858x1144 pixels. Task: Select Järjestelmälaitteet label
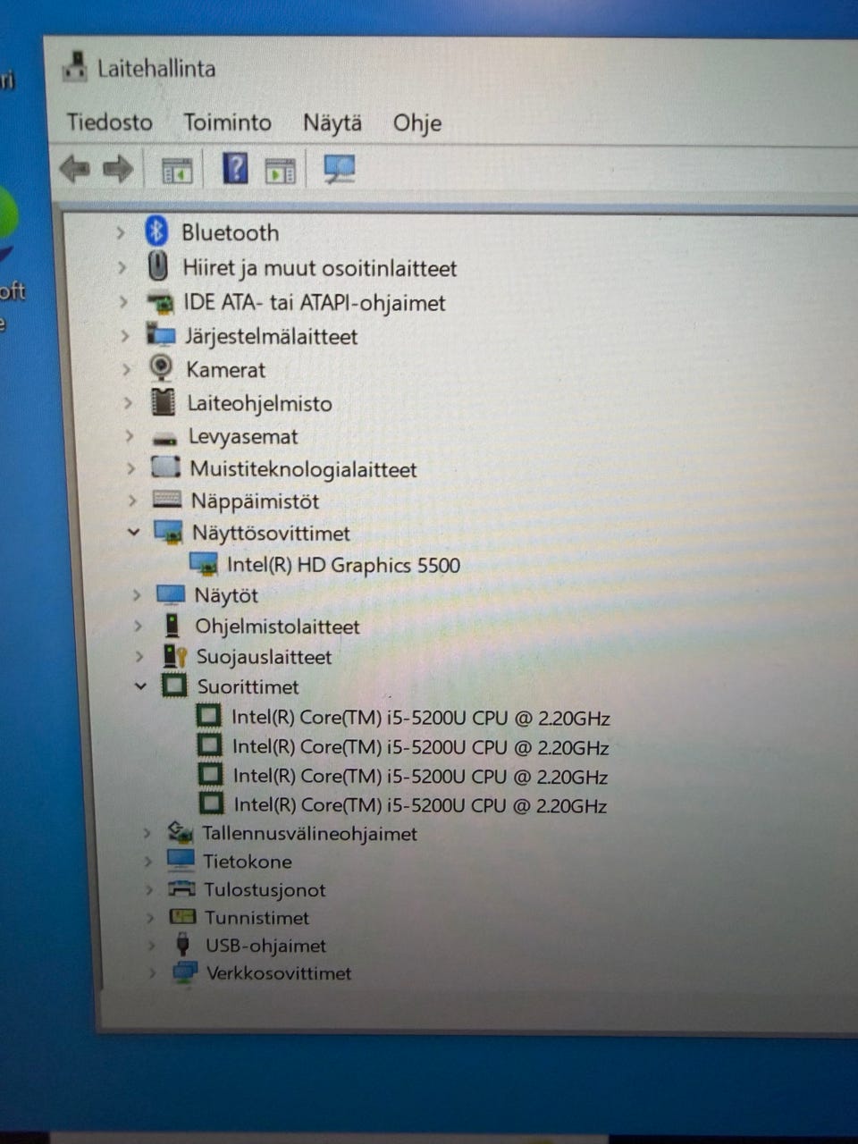pyautogui.click(x=271, y=337)
